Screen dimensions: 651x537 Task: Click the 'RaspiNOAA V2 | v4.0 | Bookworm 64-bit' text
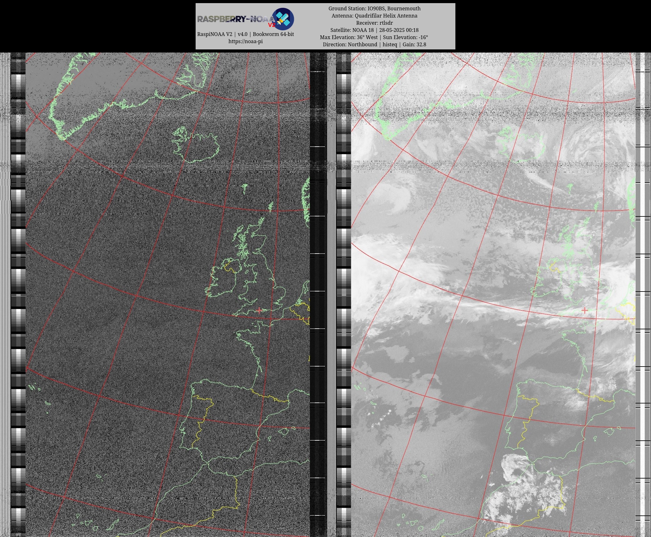click(x=245, y=34)
